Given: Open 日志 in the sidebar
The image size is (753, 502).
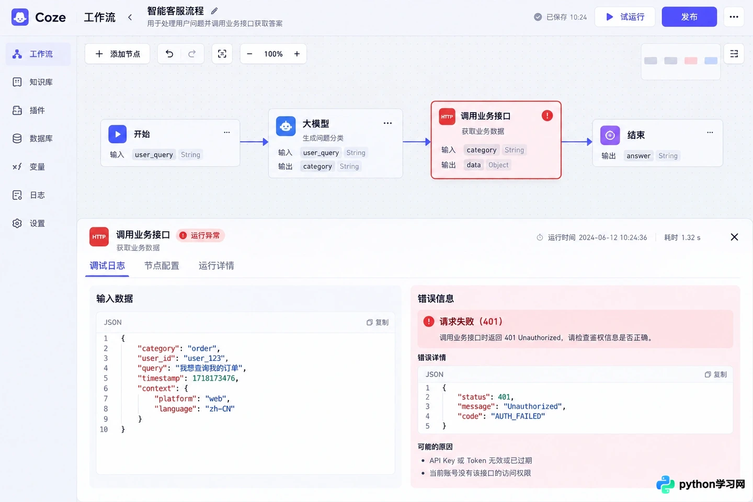Looking at the screenshot, I should (x=38, y=195).
